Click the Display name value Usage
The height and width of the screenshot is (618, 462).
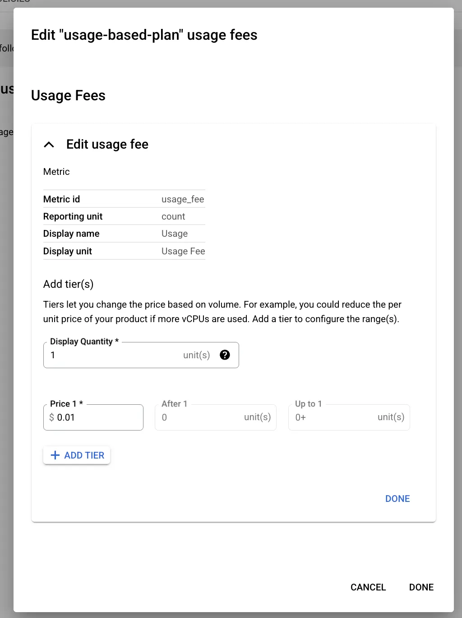(x=175, y=233)
